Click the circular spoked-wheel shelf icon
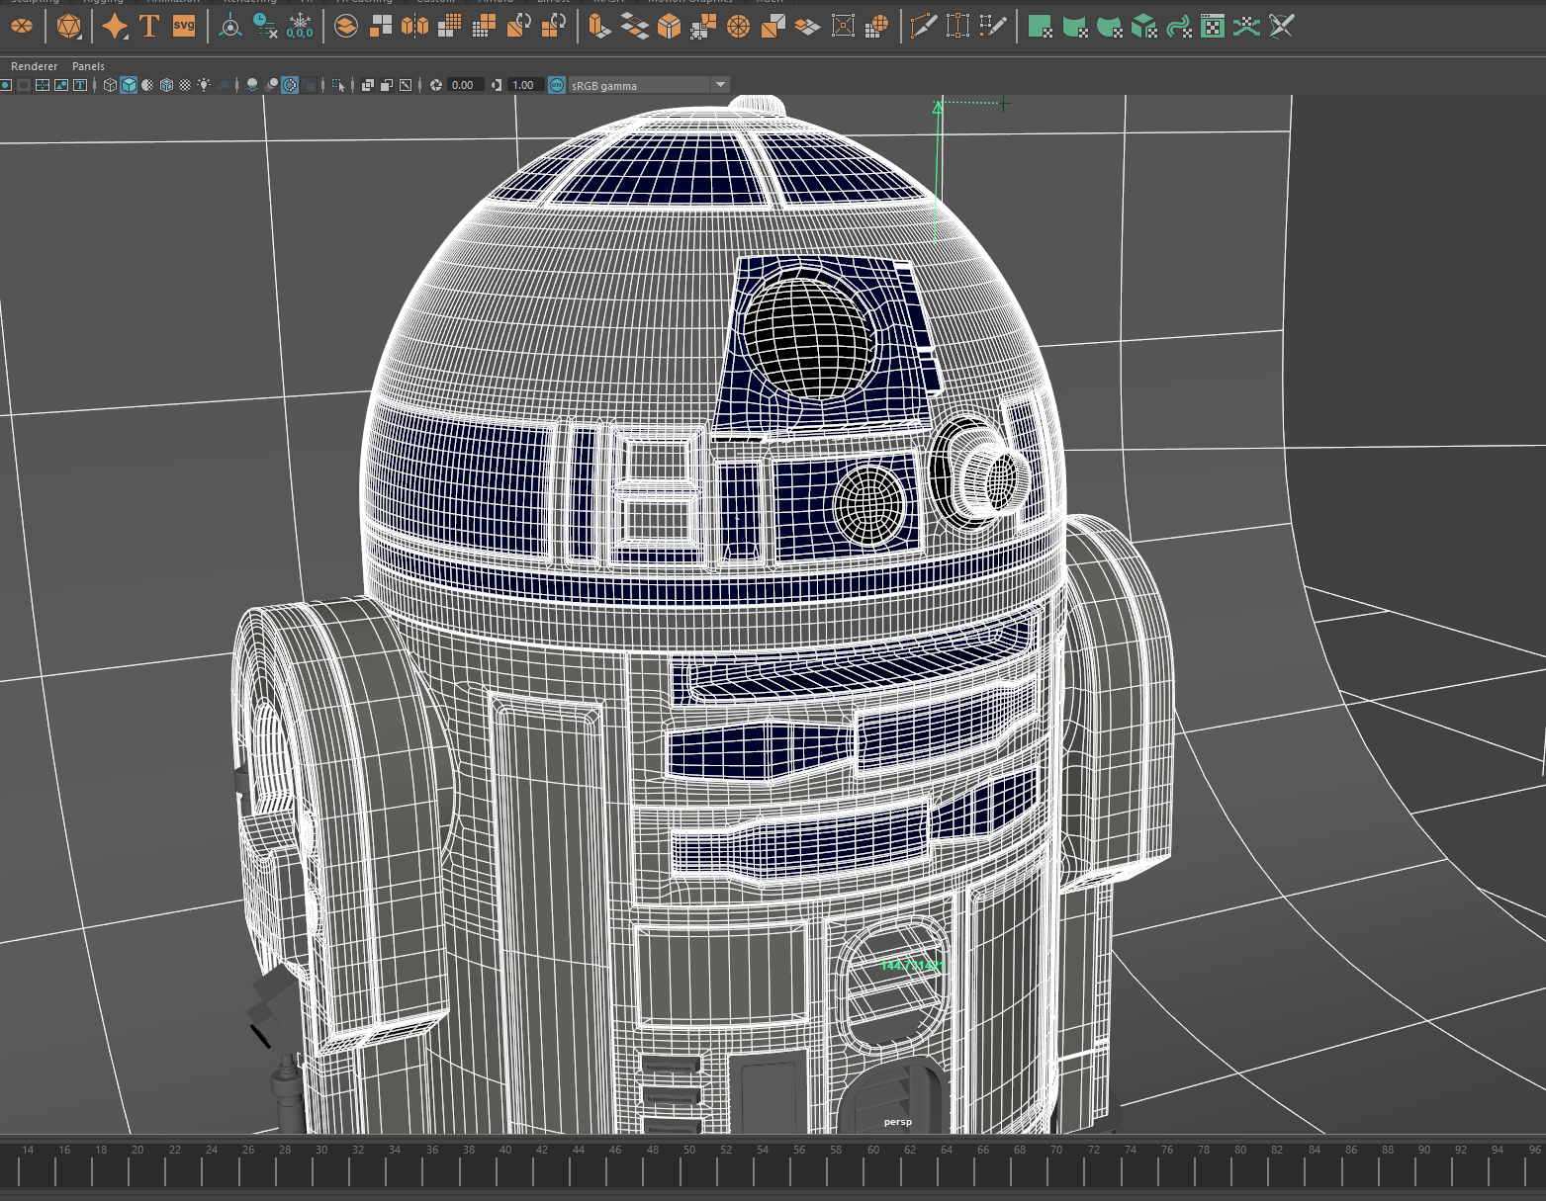Screen dimensions: 1546x1201 737,26
